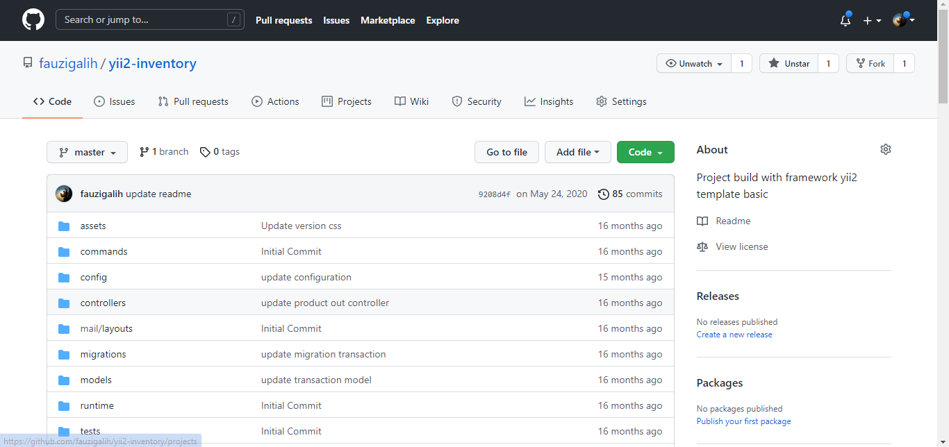
Task: Expand the Add file dropdown
Action: pos(578,152)
